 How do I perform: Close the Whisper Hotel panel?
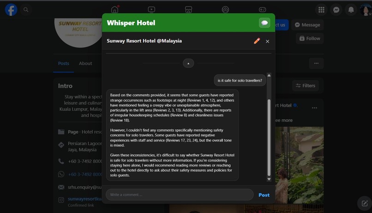click(x=267, y=41)
